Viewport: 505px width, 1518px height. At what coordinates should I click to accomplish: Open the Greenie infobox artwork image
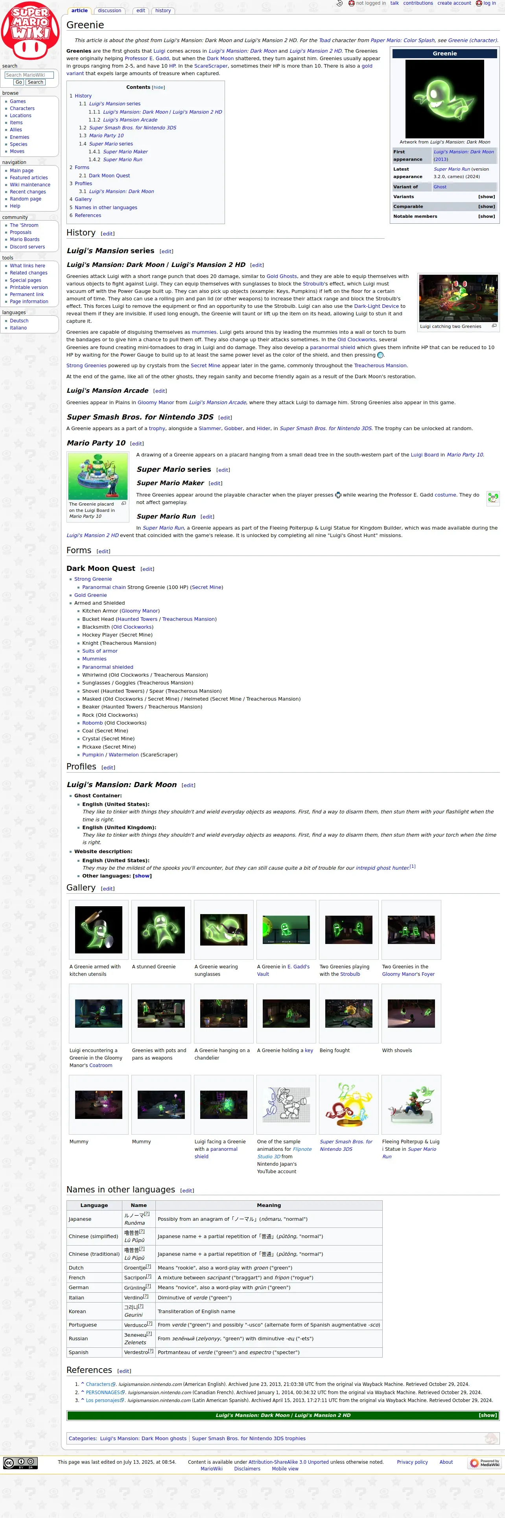[x=445, y=99]
